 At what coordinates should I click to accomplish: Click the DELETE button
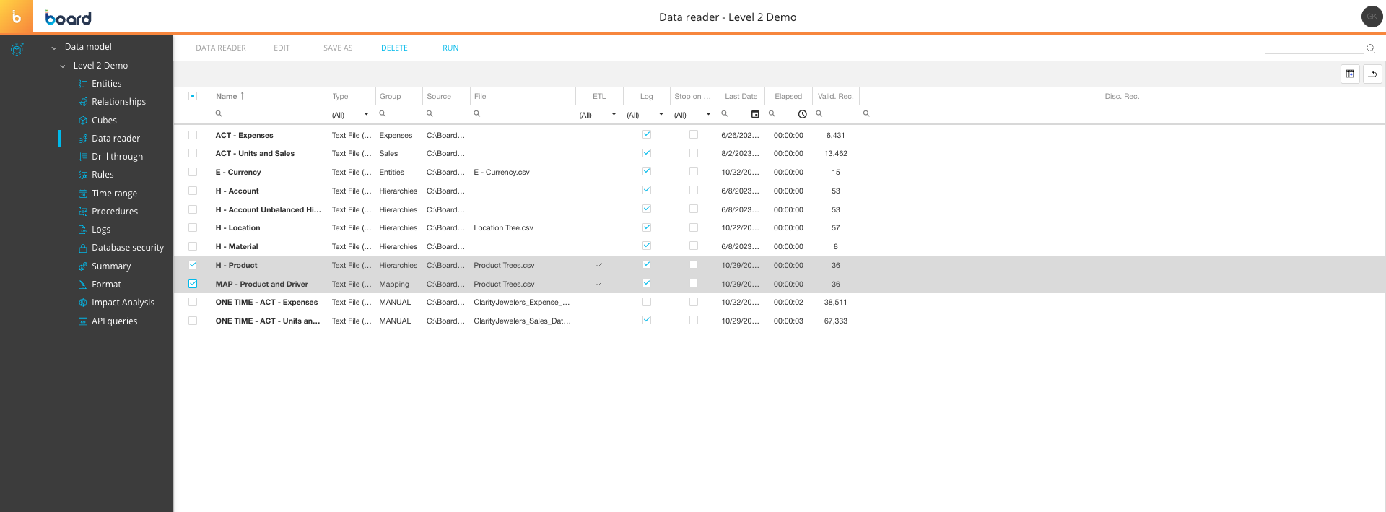click(394, 48)
